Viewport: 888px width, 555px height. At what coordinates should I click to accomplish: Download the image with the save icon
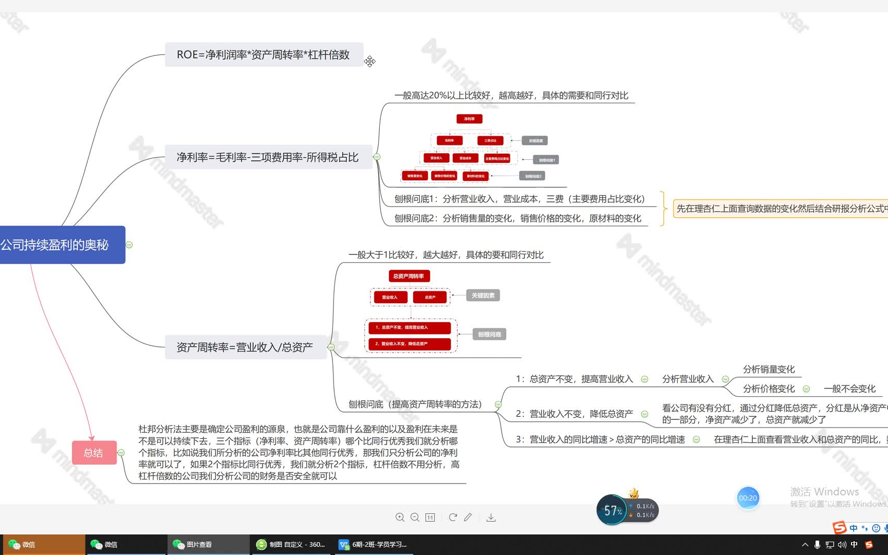click(x=491, y=517)
